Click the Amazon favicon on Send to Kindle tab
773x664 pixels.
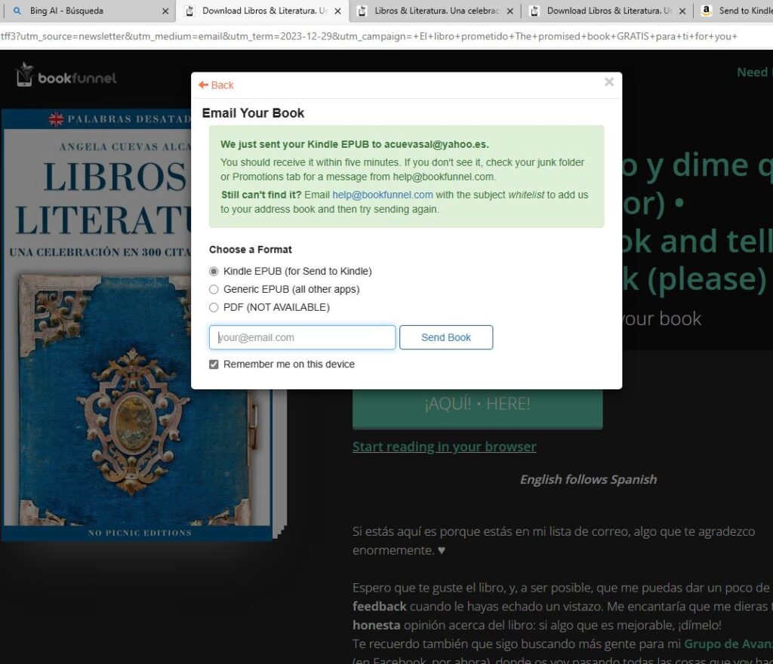pyautogui.click(x=707, y=11)
